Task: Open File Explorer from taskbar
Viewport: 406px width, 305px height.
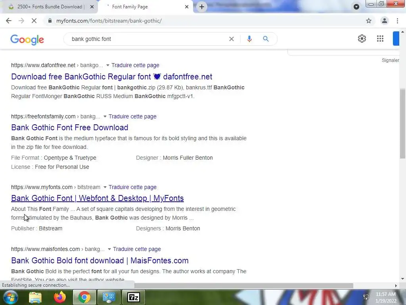Action: click(x=35, y=297)
